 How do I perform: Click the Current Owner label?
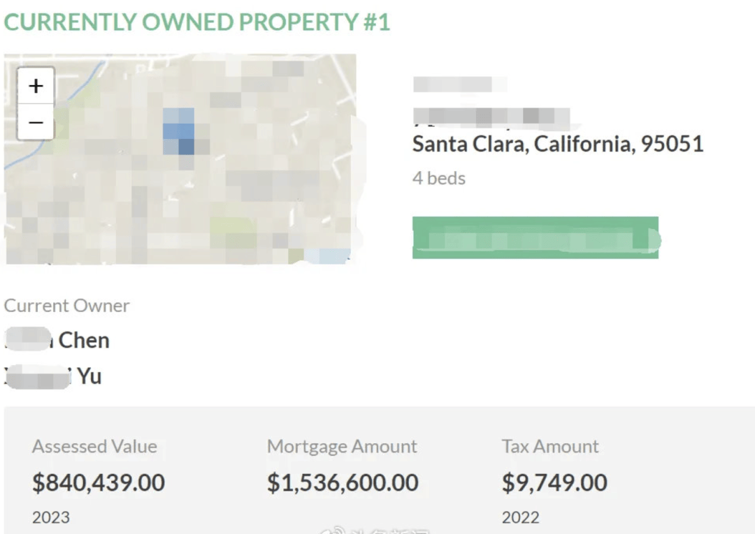(x=67, y=306)
